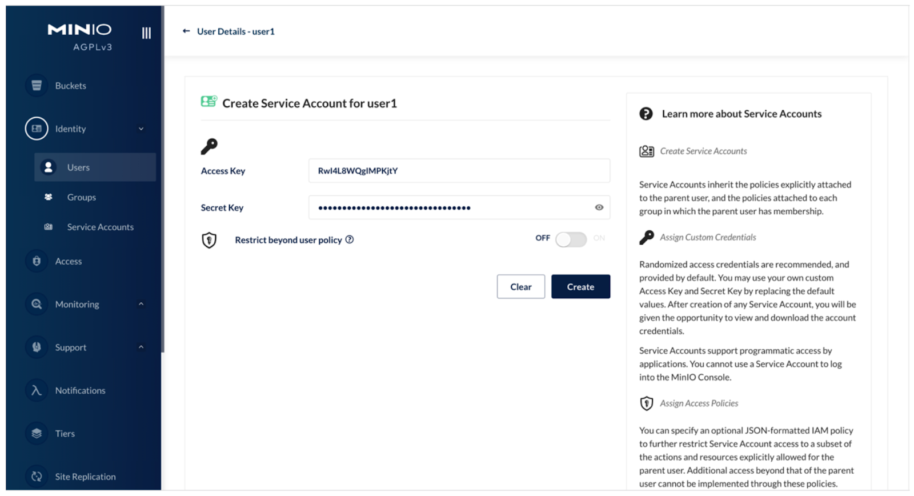Expand the Support section chevron
Image resolution: width=914 pixels, height=496 pixels.
point(141,347)
